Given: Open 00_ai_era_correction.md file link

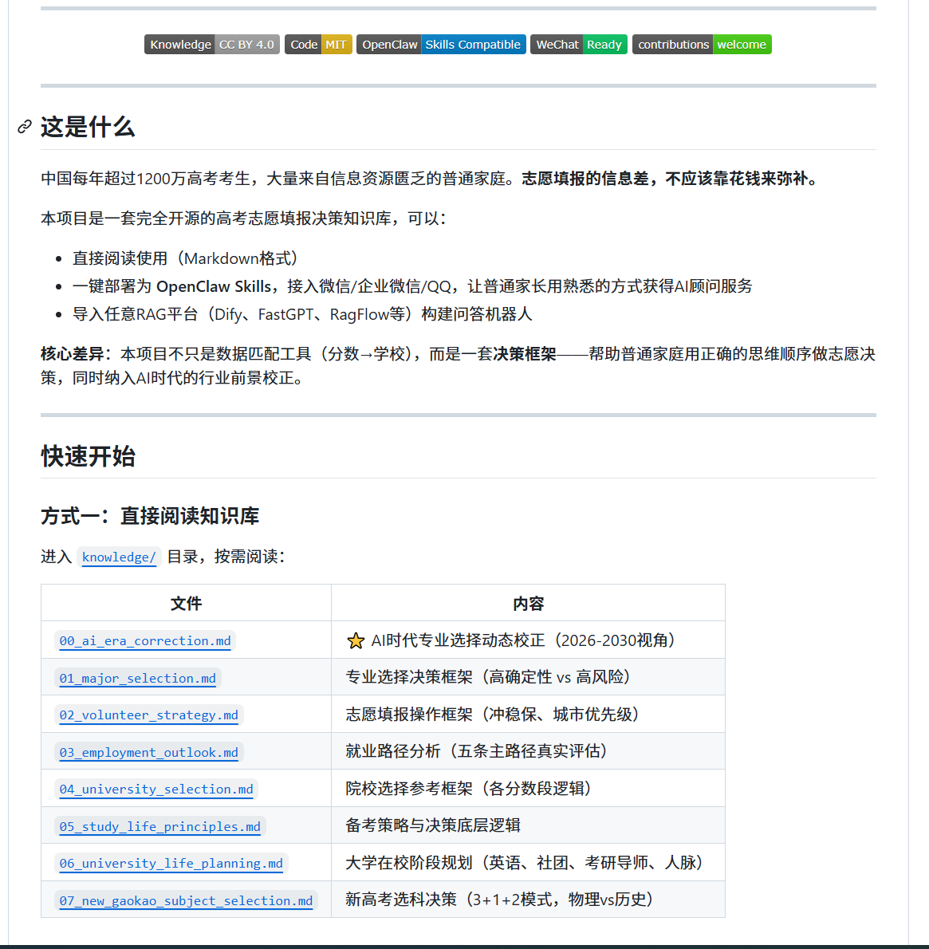Looking at the screenshot, I should tap(145, 641).
